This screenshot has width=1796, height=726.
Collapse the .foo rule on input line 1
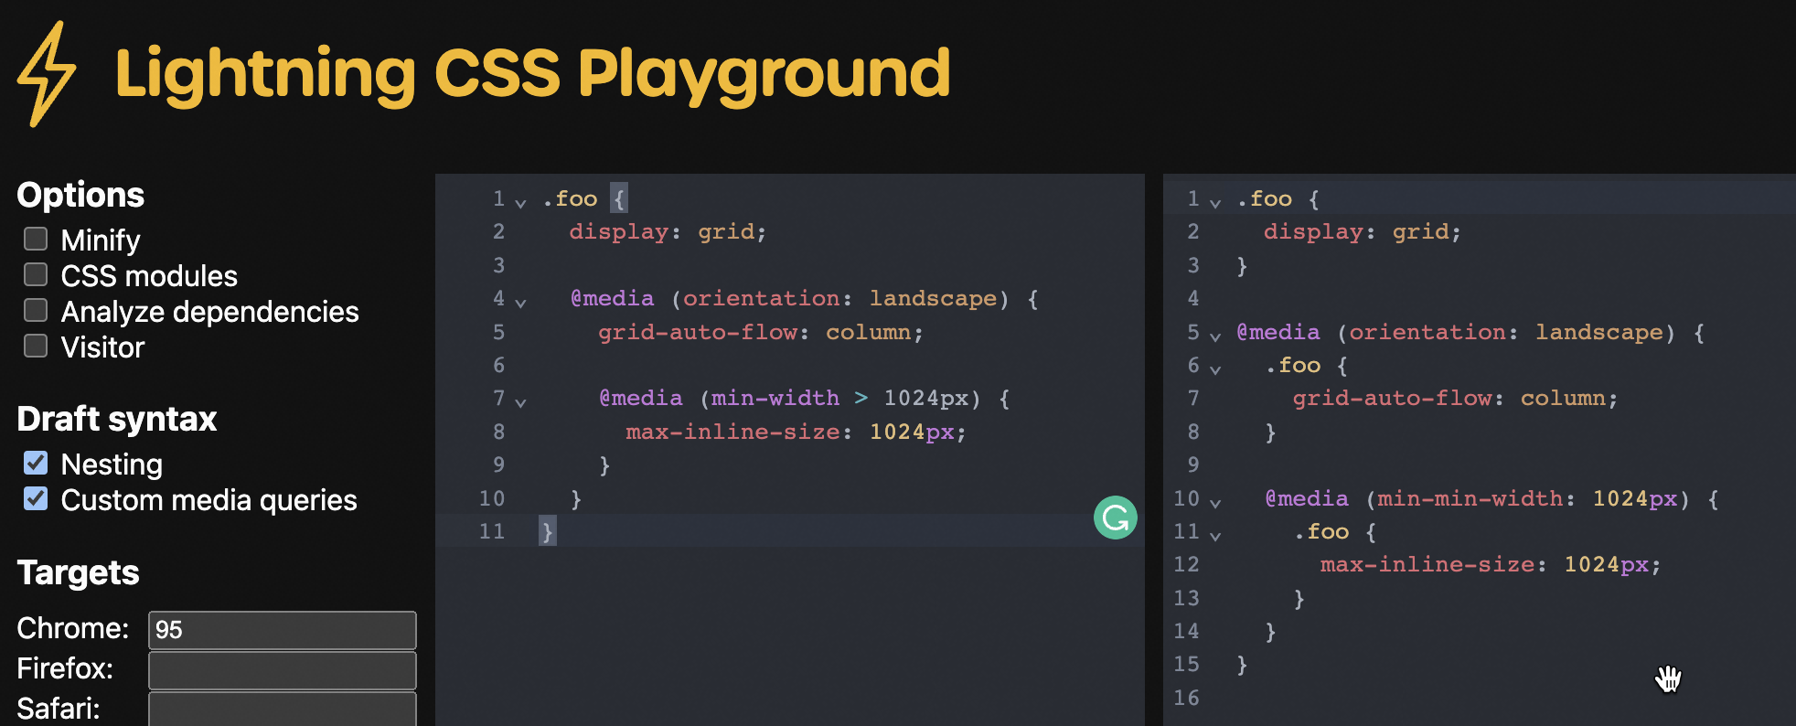point(520,202)
